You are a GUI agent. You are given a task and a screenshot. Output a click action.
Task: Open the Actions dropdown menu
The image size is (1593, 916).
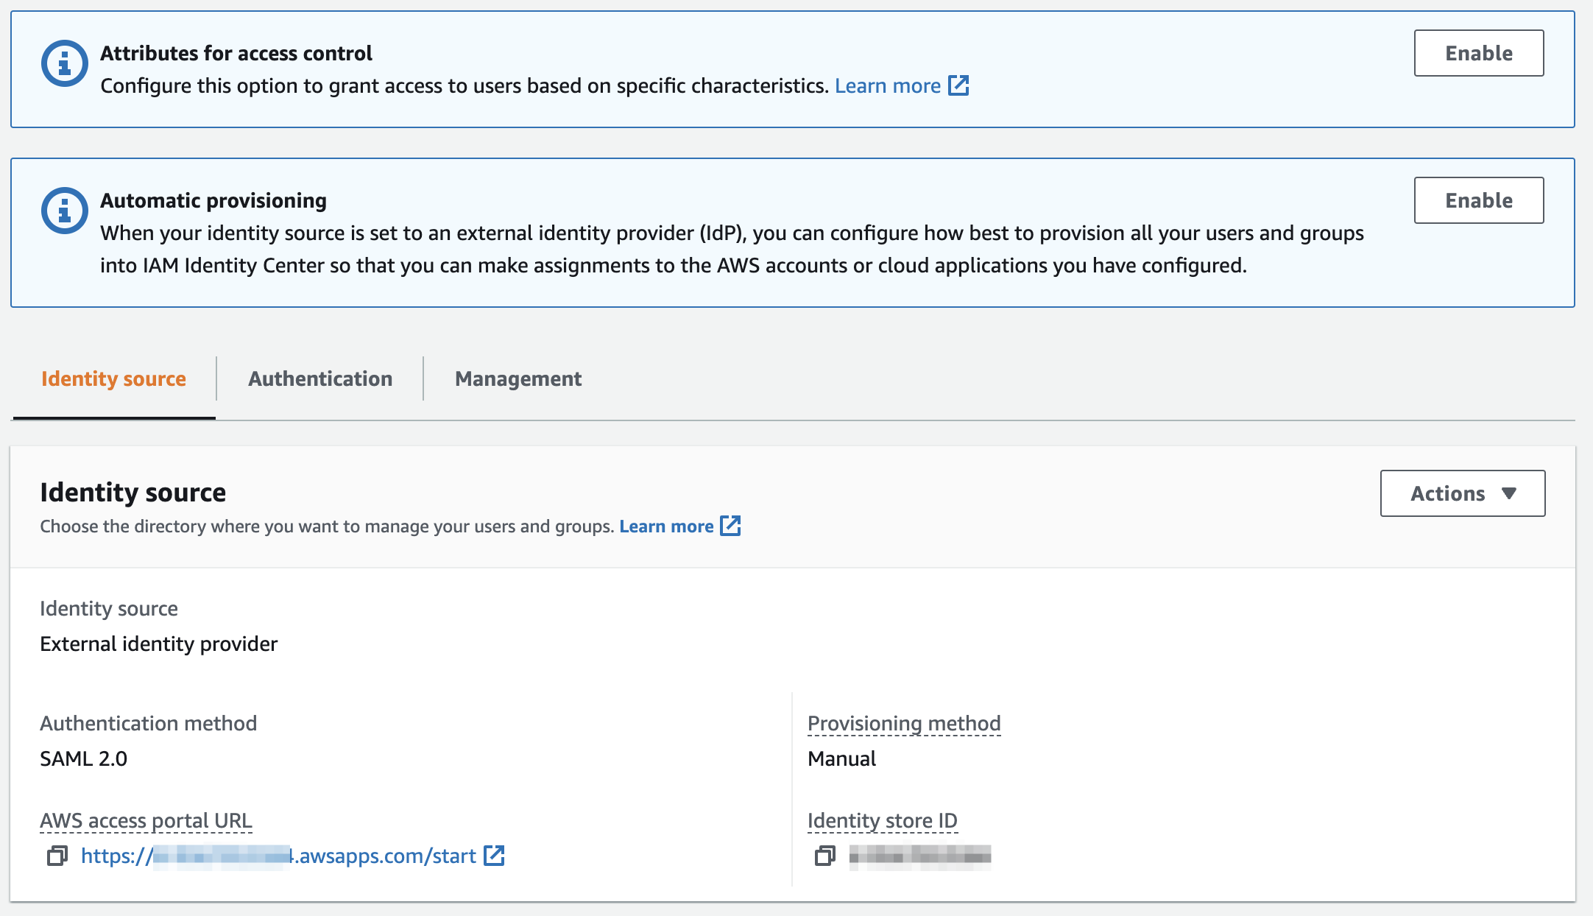[1463, 493]
